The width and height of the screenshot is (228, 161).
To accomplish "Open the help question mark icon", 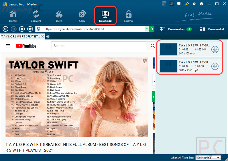I will [201, 4].
